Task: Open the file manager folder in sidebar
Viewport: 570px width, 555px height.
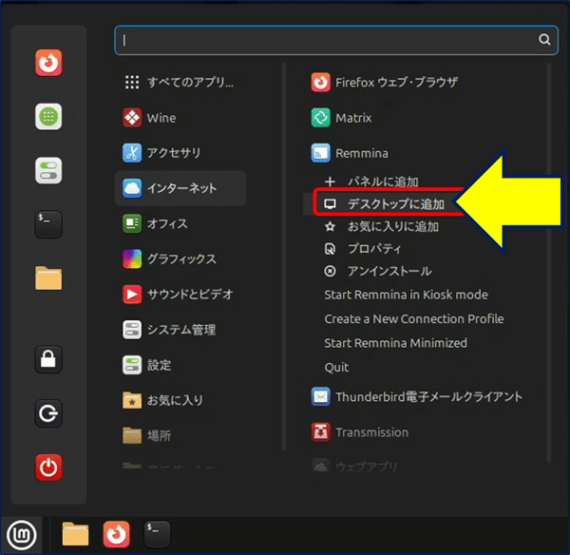Action: coord(48,278)
